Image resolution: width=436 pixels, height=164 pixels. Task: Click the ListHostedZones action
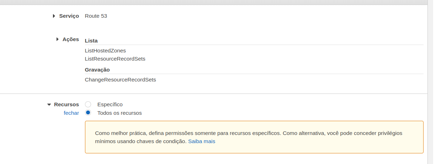click(105, 51)
